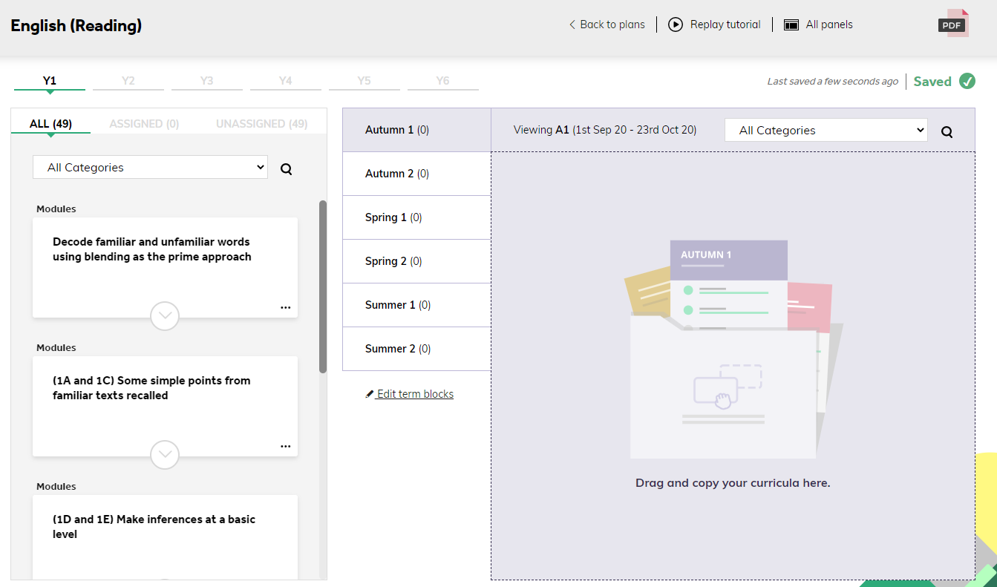
Task: Click the All panels icon
Action: tap(791, 24)
